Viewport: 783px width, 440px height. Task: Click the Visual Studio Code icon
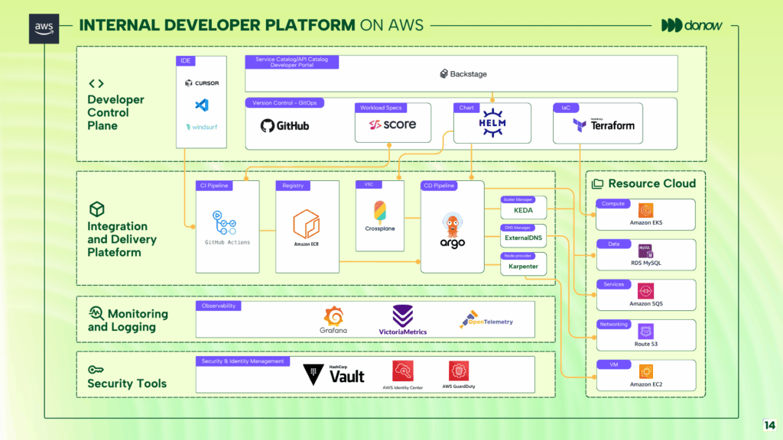pos(202,105)
